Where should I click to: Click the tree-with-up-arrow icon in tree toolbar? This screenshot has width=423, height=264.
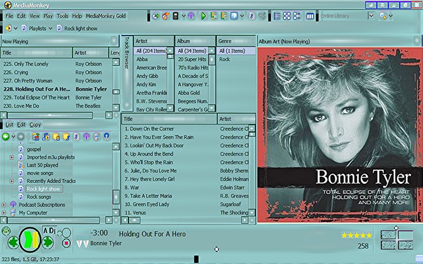(35, 137)
